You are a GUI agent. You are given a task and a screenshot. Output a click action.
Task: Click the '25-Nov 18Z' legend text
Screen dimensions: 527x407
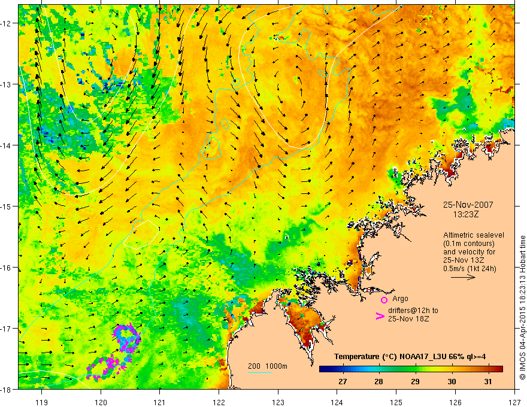(408, 319)
